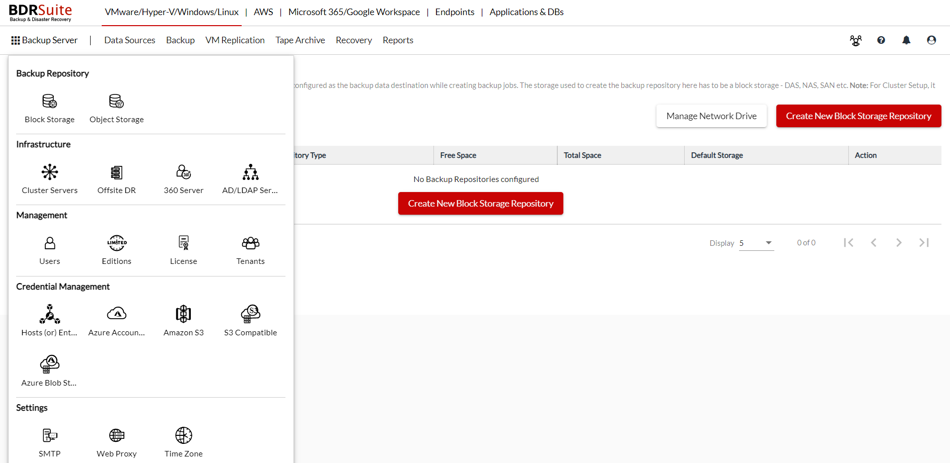Open SMTP settings icon
Screen dimensions: 950x463
49,435
